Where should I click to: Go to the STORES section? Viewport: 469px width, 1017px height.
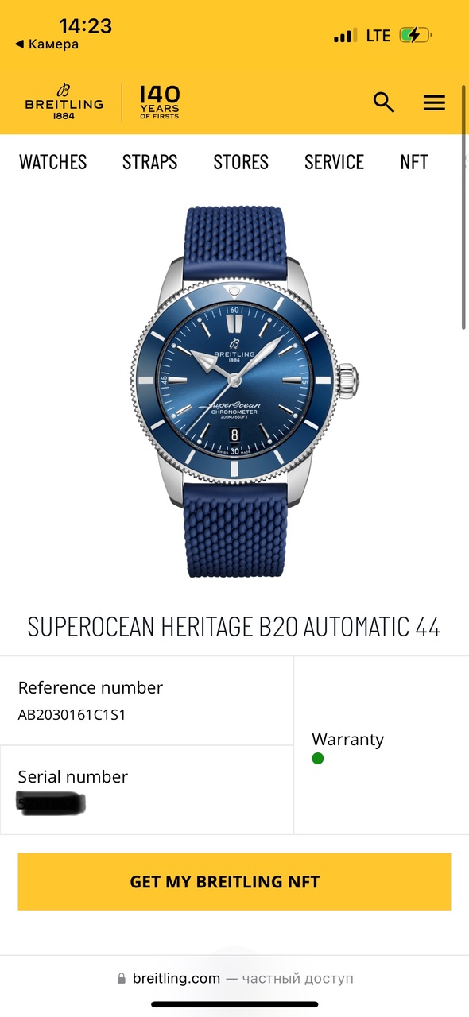(241, 162)
